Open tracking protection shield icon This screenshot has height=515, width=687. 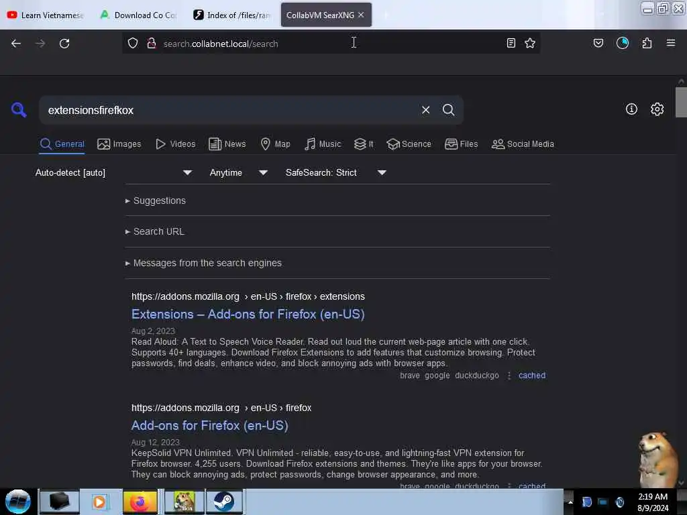[x=133, y=43]
